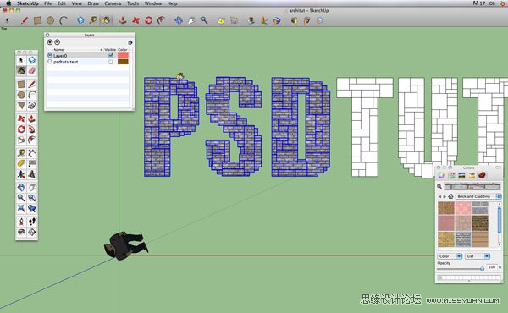Select the Make Component tool in the floating palette
The width and height of the screenshot is (508, 313).
(32, 60)
